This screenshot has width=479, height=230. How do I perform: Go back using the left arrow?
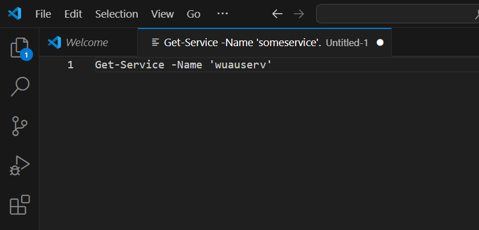pyautogui.click(x=277, y=14)
